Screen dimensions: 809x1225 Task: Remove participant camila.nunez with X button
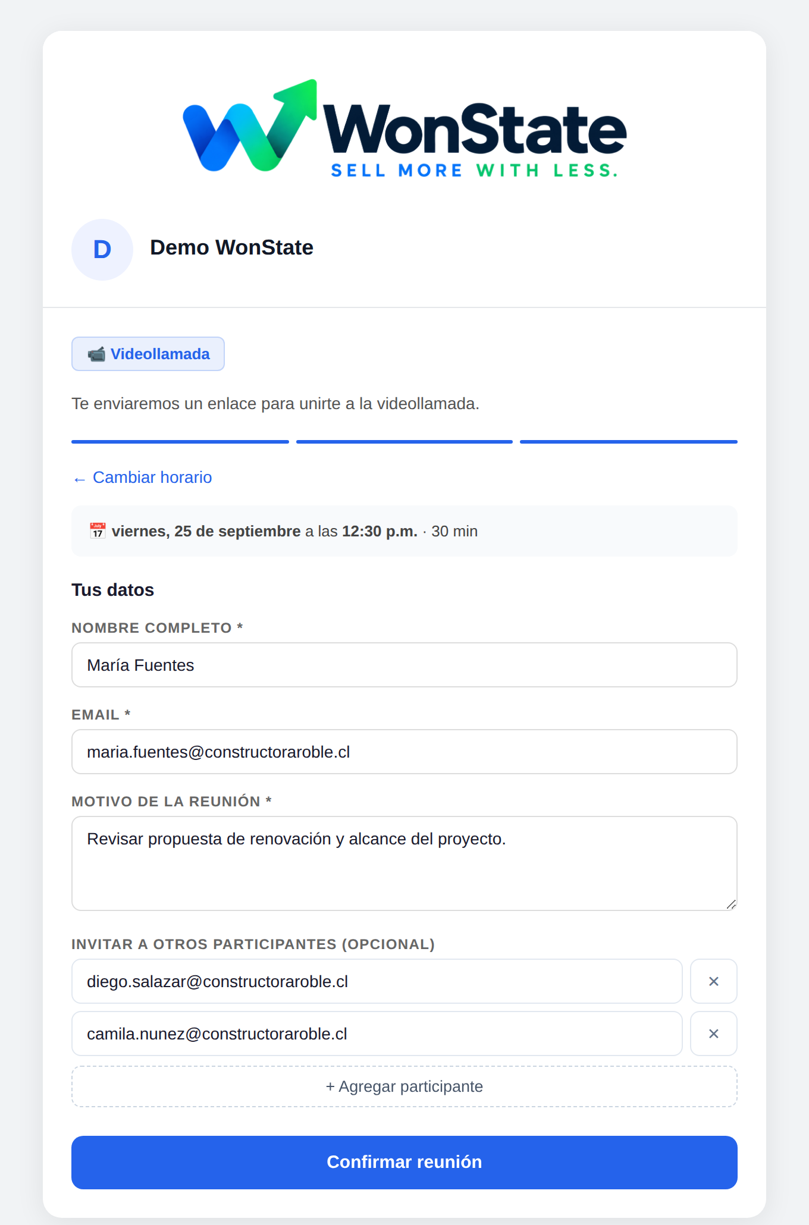pos(714,1034)
